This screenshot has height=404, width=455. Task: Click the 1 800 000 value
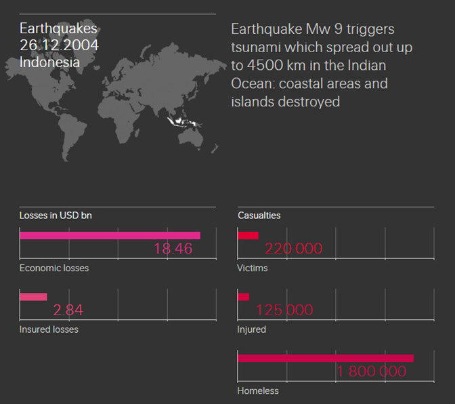(x=372, y=371)
